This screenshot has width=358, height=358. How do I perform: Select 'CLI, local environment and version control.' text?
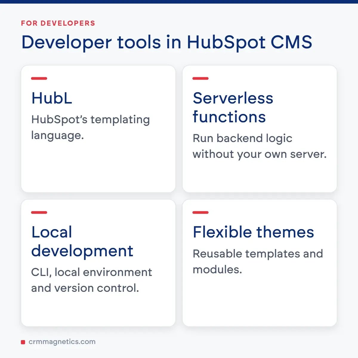coord(92,280)
